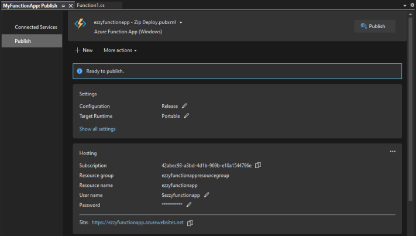Switch to the Function1.cs tab
Image resolution: width=416 pixels, height=236 pixels.
(91, 5)
